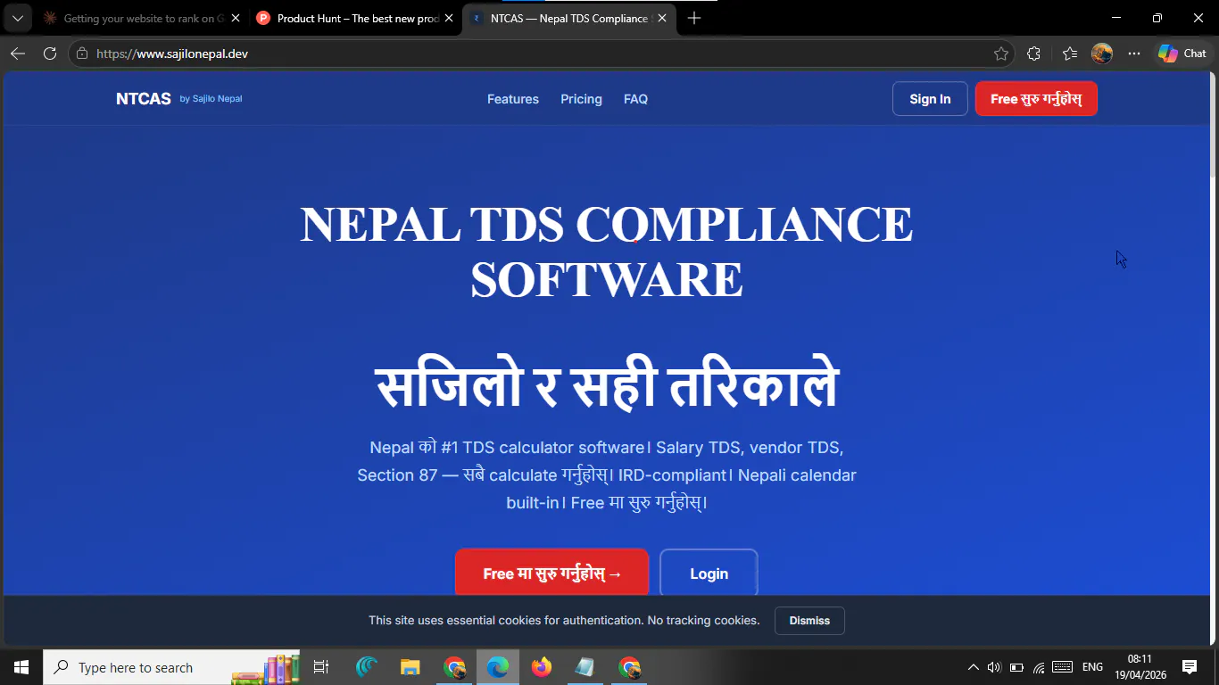
Task: Click the taskbar search box
Action: point(172,667)
